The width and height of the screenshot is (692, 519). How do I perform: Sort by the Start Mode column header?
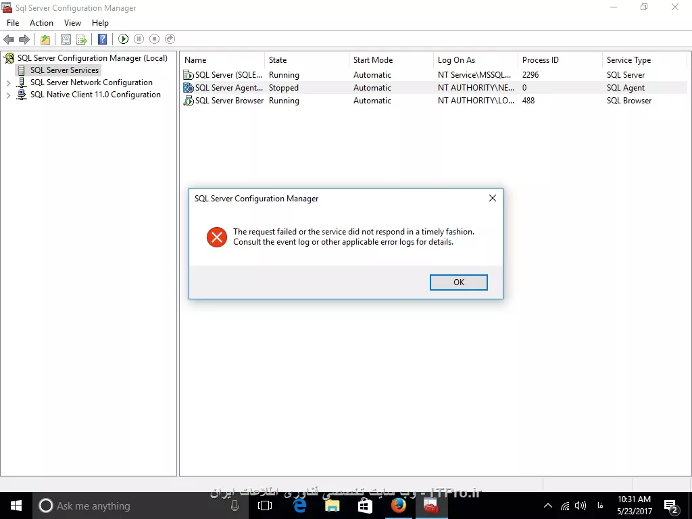pyautogui.click(x=391, y=60)
